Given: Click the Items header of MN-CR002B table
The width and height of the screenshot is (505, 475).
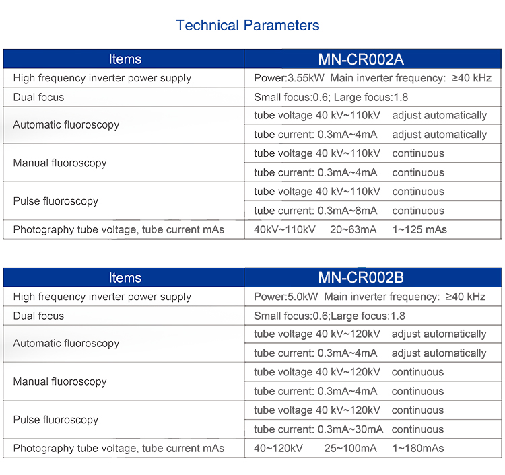Looking at the screenshot, I should (x=125, y=278).
